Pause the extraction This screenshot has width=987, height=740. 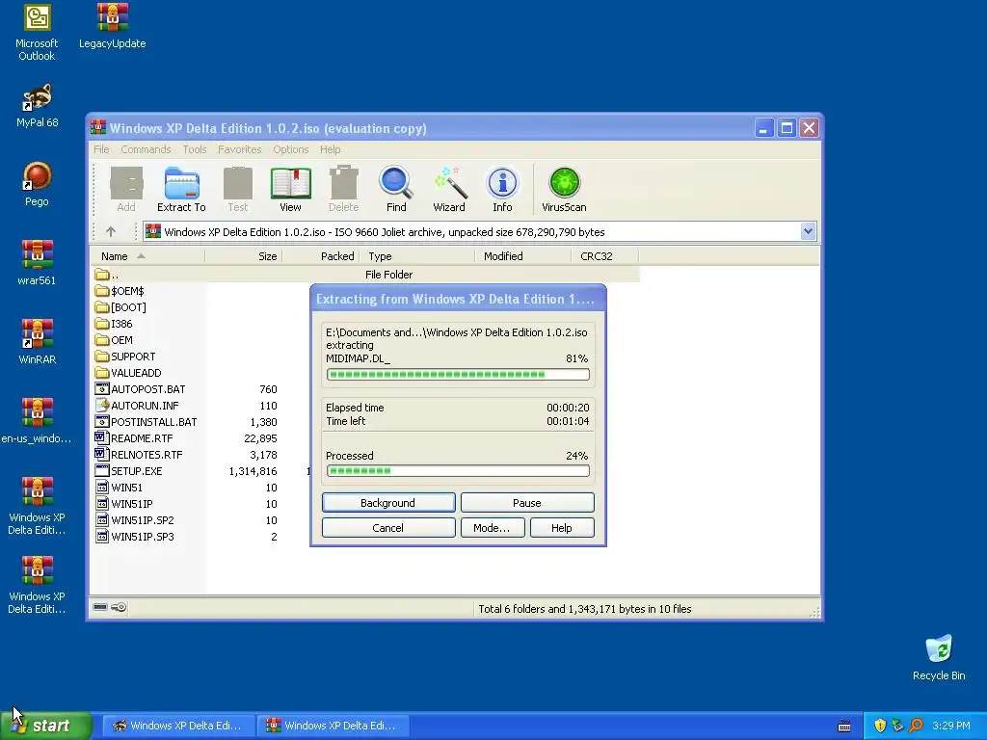(527, 503)
